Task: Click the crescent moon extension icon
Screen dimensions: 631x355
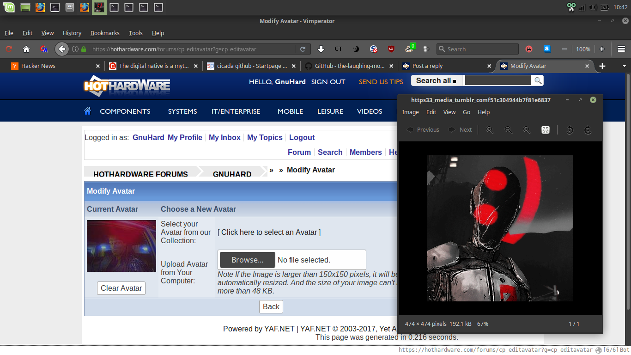Action: [356, 49]
